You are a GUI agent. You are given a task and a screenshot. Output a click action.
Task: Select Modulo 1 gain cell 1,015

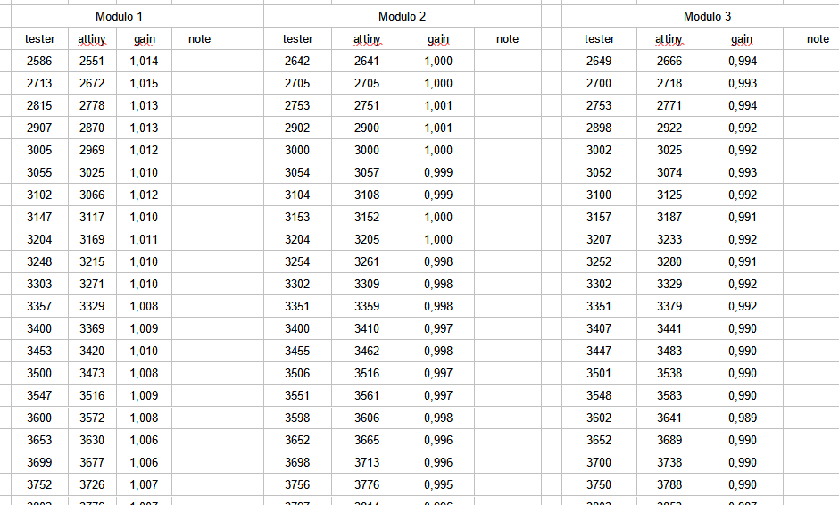pyautogui.click(x=144, y=84)
